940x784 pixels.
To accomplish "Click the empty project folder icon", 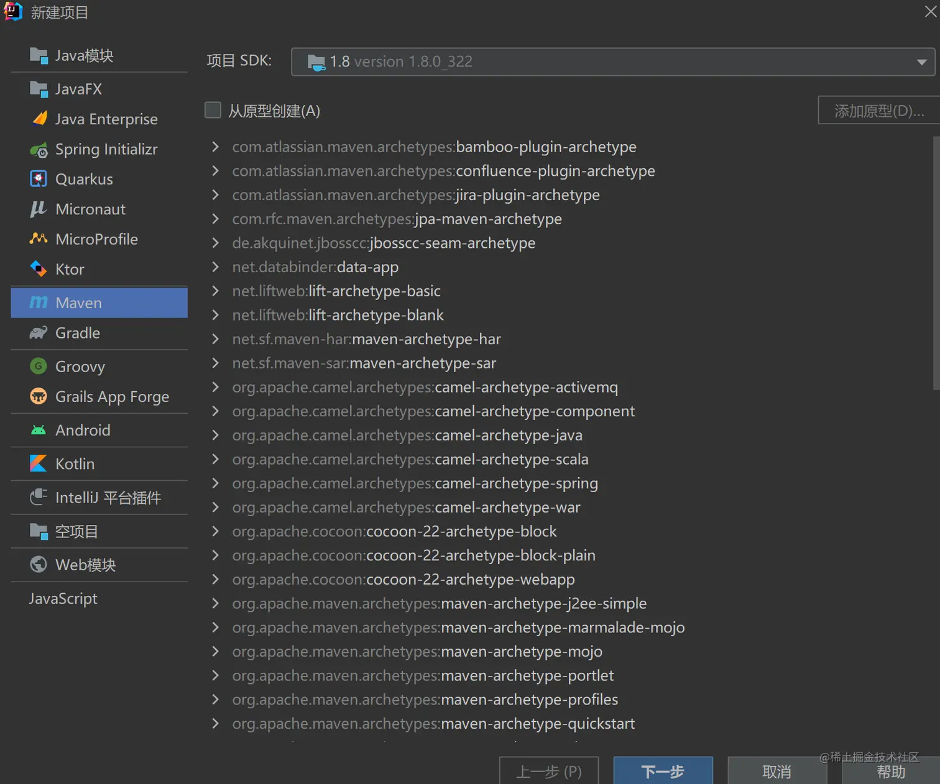I will pos(39,531).
